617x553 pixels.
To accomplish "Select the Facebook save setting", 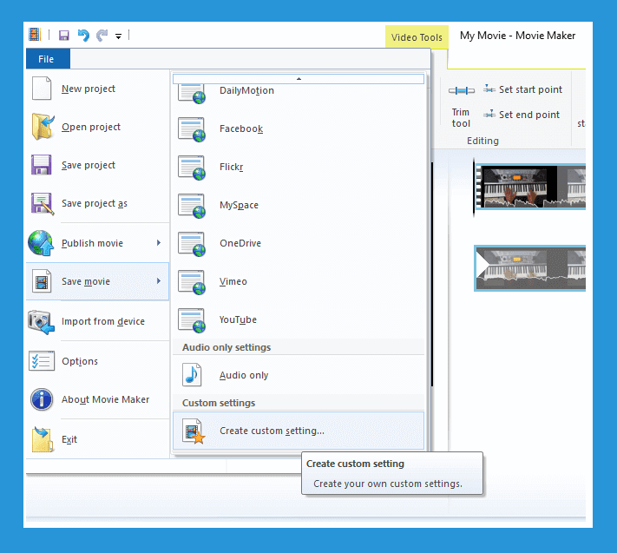I will point(299,128).
